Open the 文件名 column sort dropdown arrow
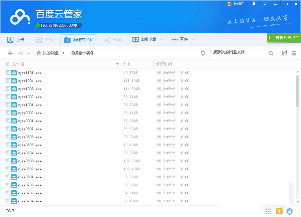Viewport: 301px width, 217px height. click(x=117, y=64)
